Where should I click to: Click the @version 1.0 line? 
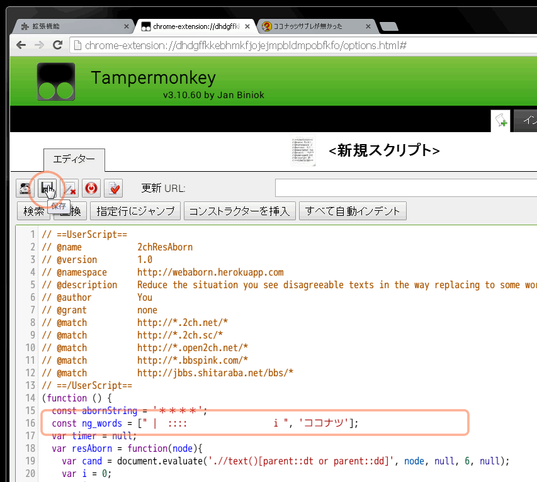tap(97, 260)
